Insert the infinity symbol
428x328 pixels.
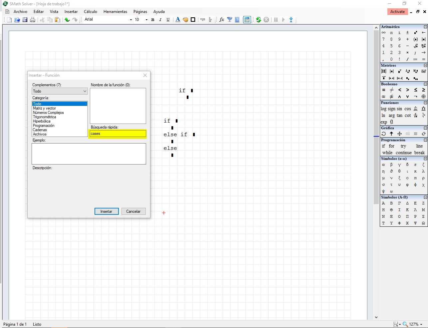383,33
